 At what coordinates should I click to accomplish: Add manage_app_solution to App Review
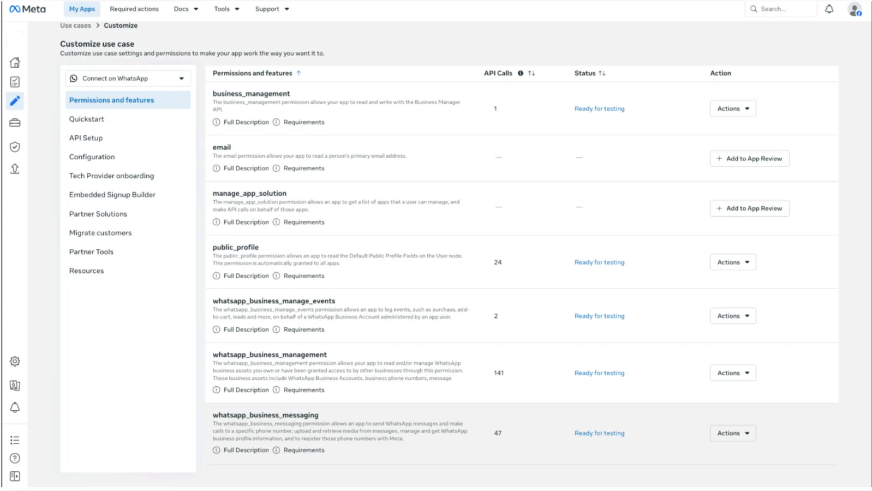tap(749, 208)
